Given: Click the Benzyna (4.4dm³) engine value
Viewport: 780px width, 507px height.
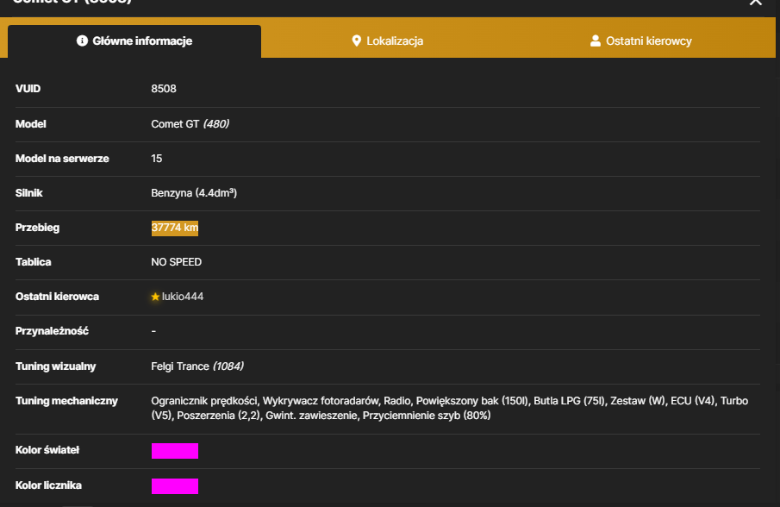Looking at the screenshot, I should (194, 193).
